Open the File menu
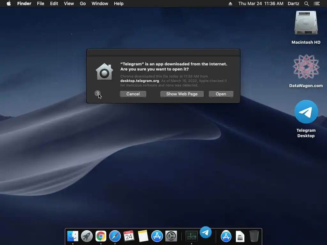Viewport: 327px width, 245px height. [41, 4]
